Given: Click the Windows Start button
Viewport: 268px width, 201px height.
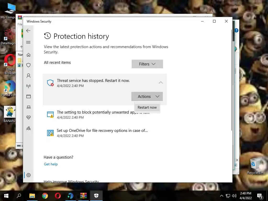Looking at the screenshot, I should pos(6,196).
